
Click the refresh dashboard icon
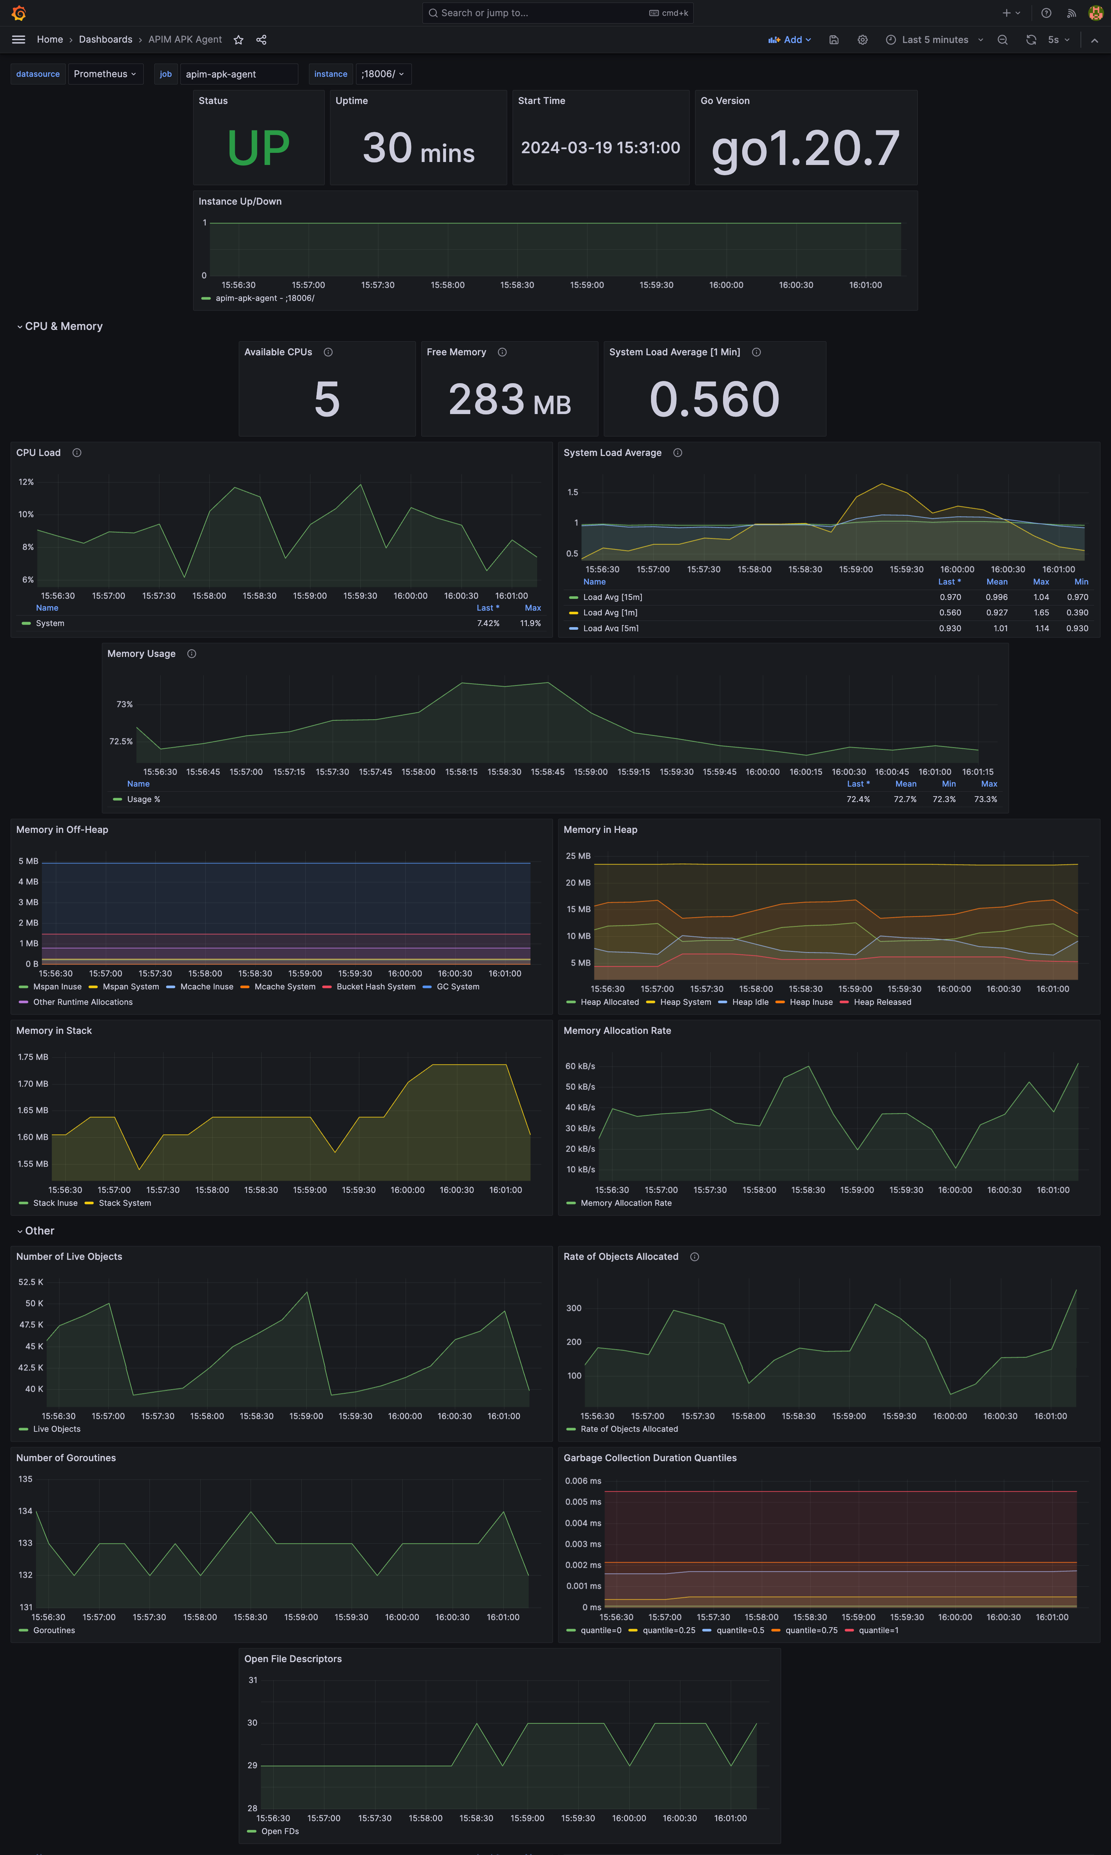click(1031, 40)
